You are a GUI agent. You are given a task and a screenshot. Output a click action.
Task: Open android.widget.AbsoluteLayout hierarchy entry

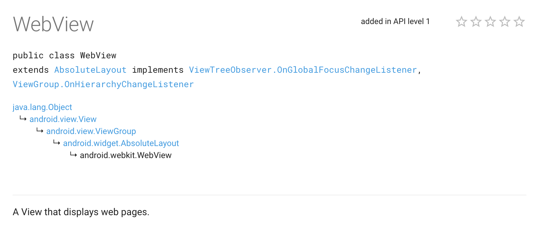coord(121,143)
